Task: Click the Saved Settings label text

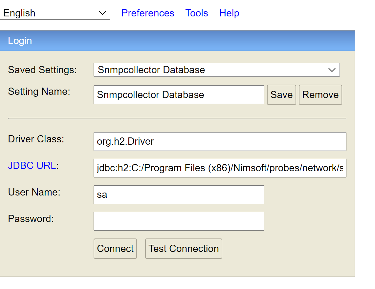Action: coord(42,70)
